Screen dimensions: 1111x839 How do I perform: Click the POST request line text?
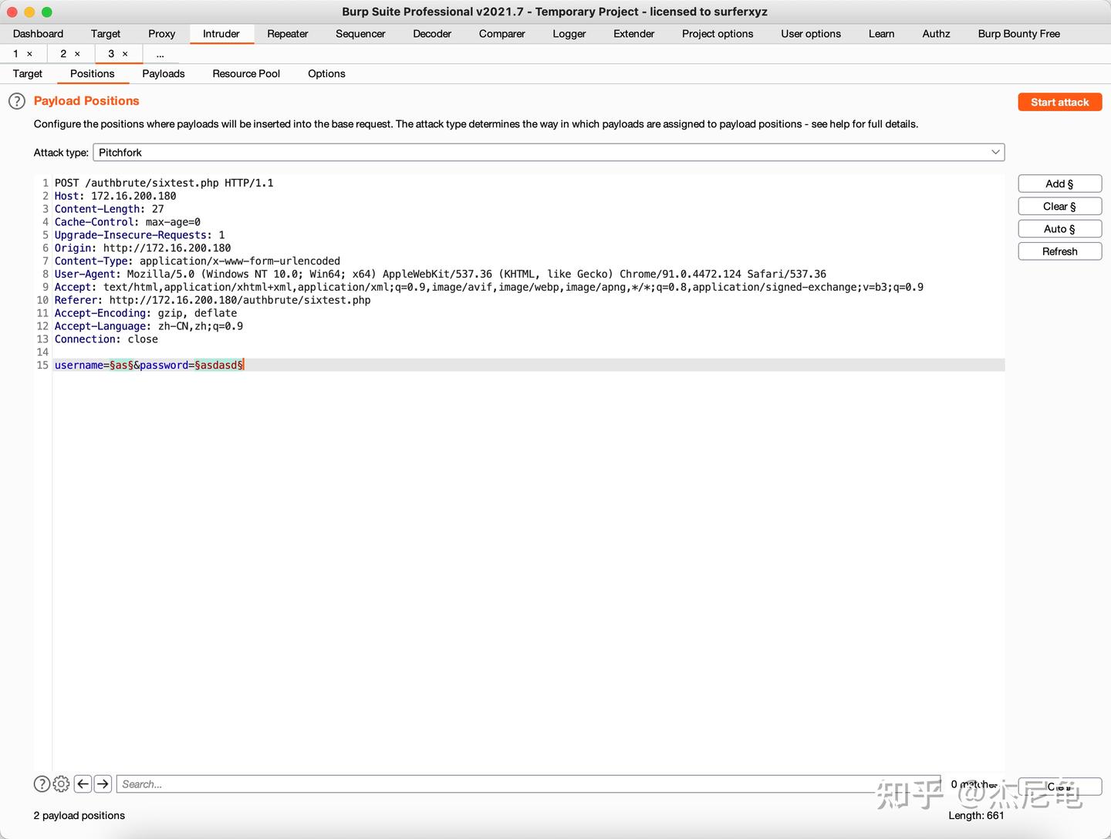164,183
